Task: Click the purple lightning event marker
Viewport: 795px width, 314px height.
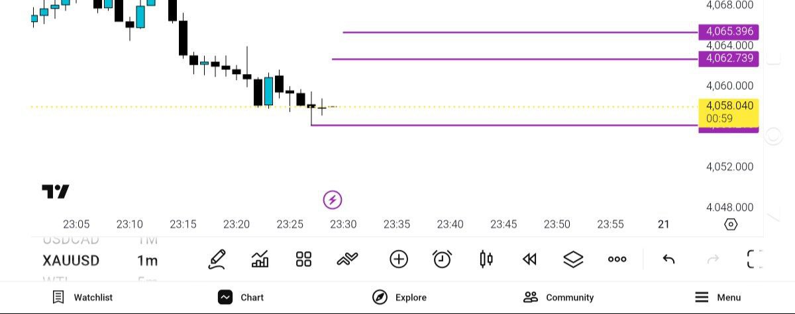Action: 333,199
